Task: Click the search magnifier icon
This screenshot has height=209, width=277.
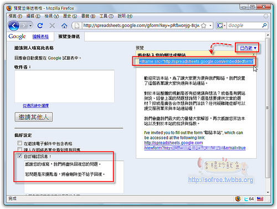Action: (x=264, y=25)
